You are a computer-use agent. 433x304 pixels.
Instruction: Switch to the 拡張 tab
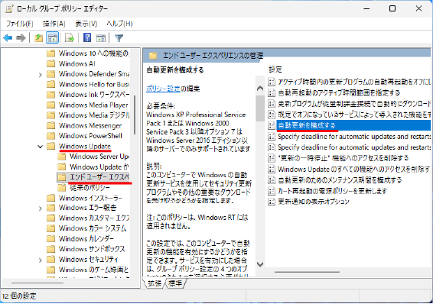[x=154, y=283]
